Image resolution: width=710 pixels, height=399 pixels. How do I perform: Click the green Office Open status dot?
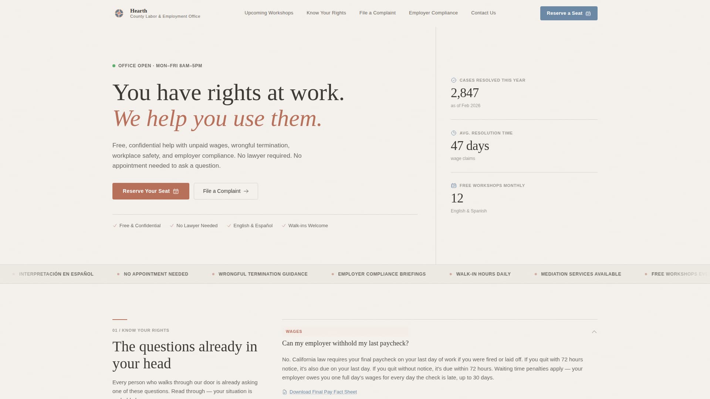114,66
